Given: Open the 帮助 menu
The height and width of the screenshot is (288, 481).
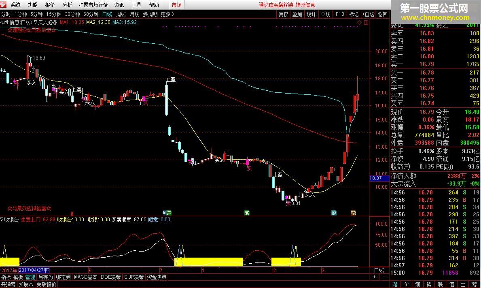Looking at the screenshot, I should click(x=154, y=5).
